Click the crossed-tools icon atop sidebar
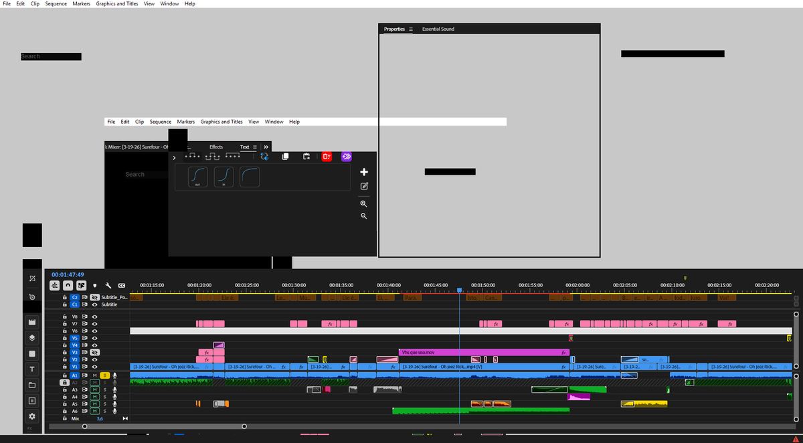Image resolution: width=803 pixels, height=443 pixels. (x=31, y=278)
